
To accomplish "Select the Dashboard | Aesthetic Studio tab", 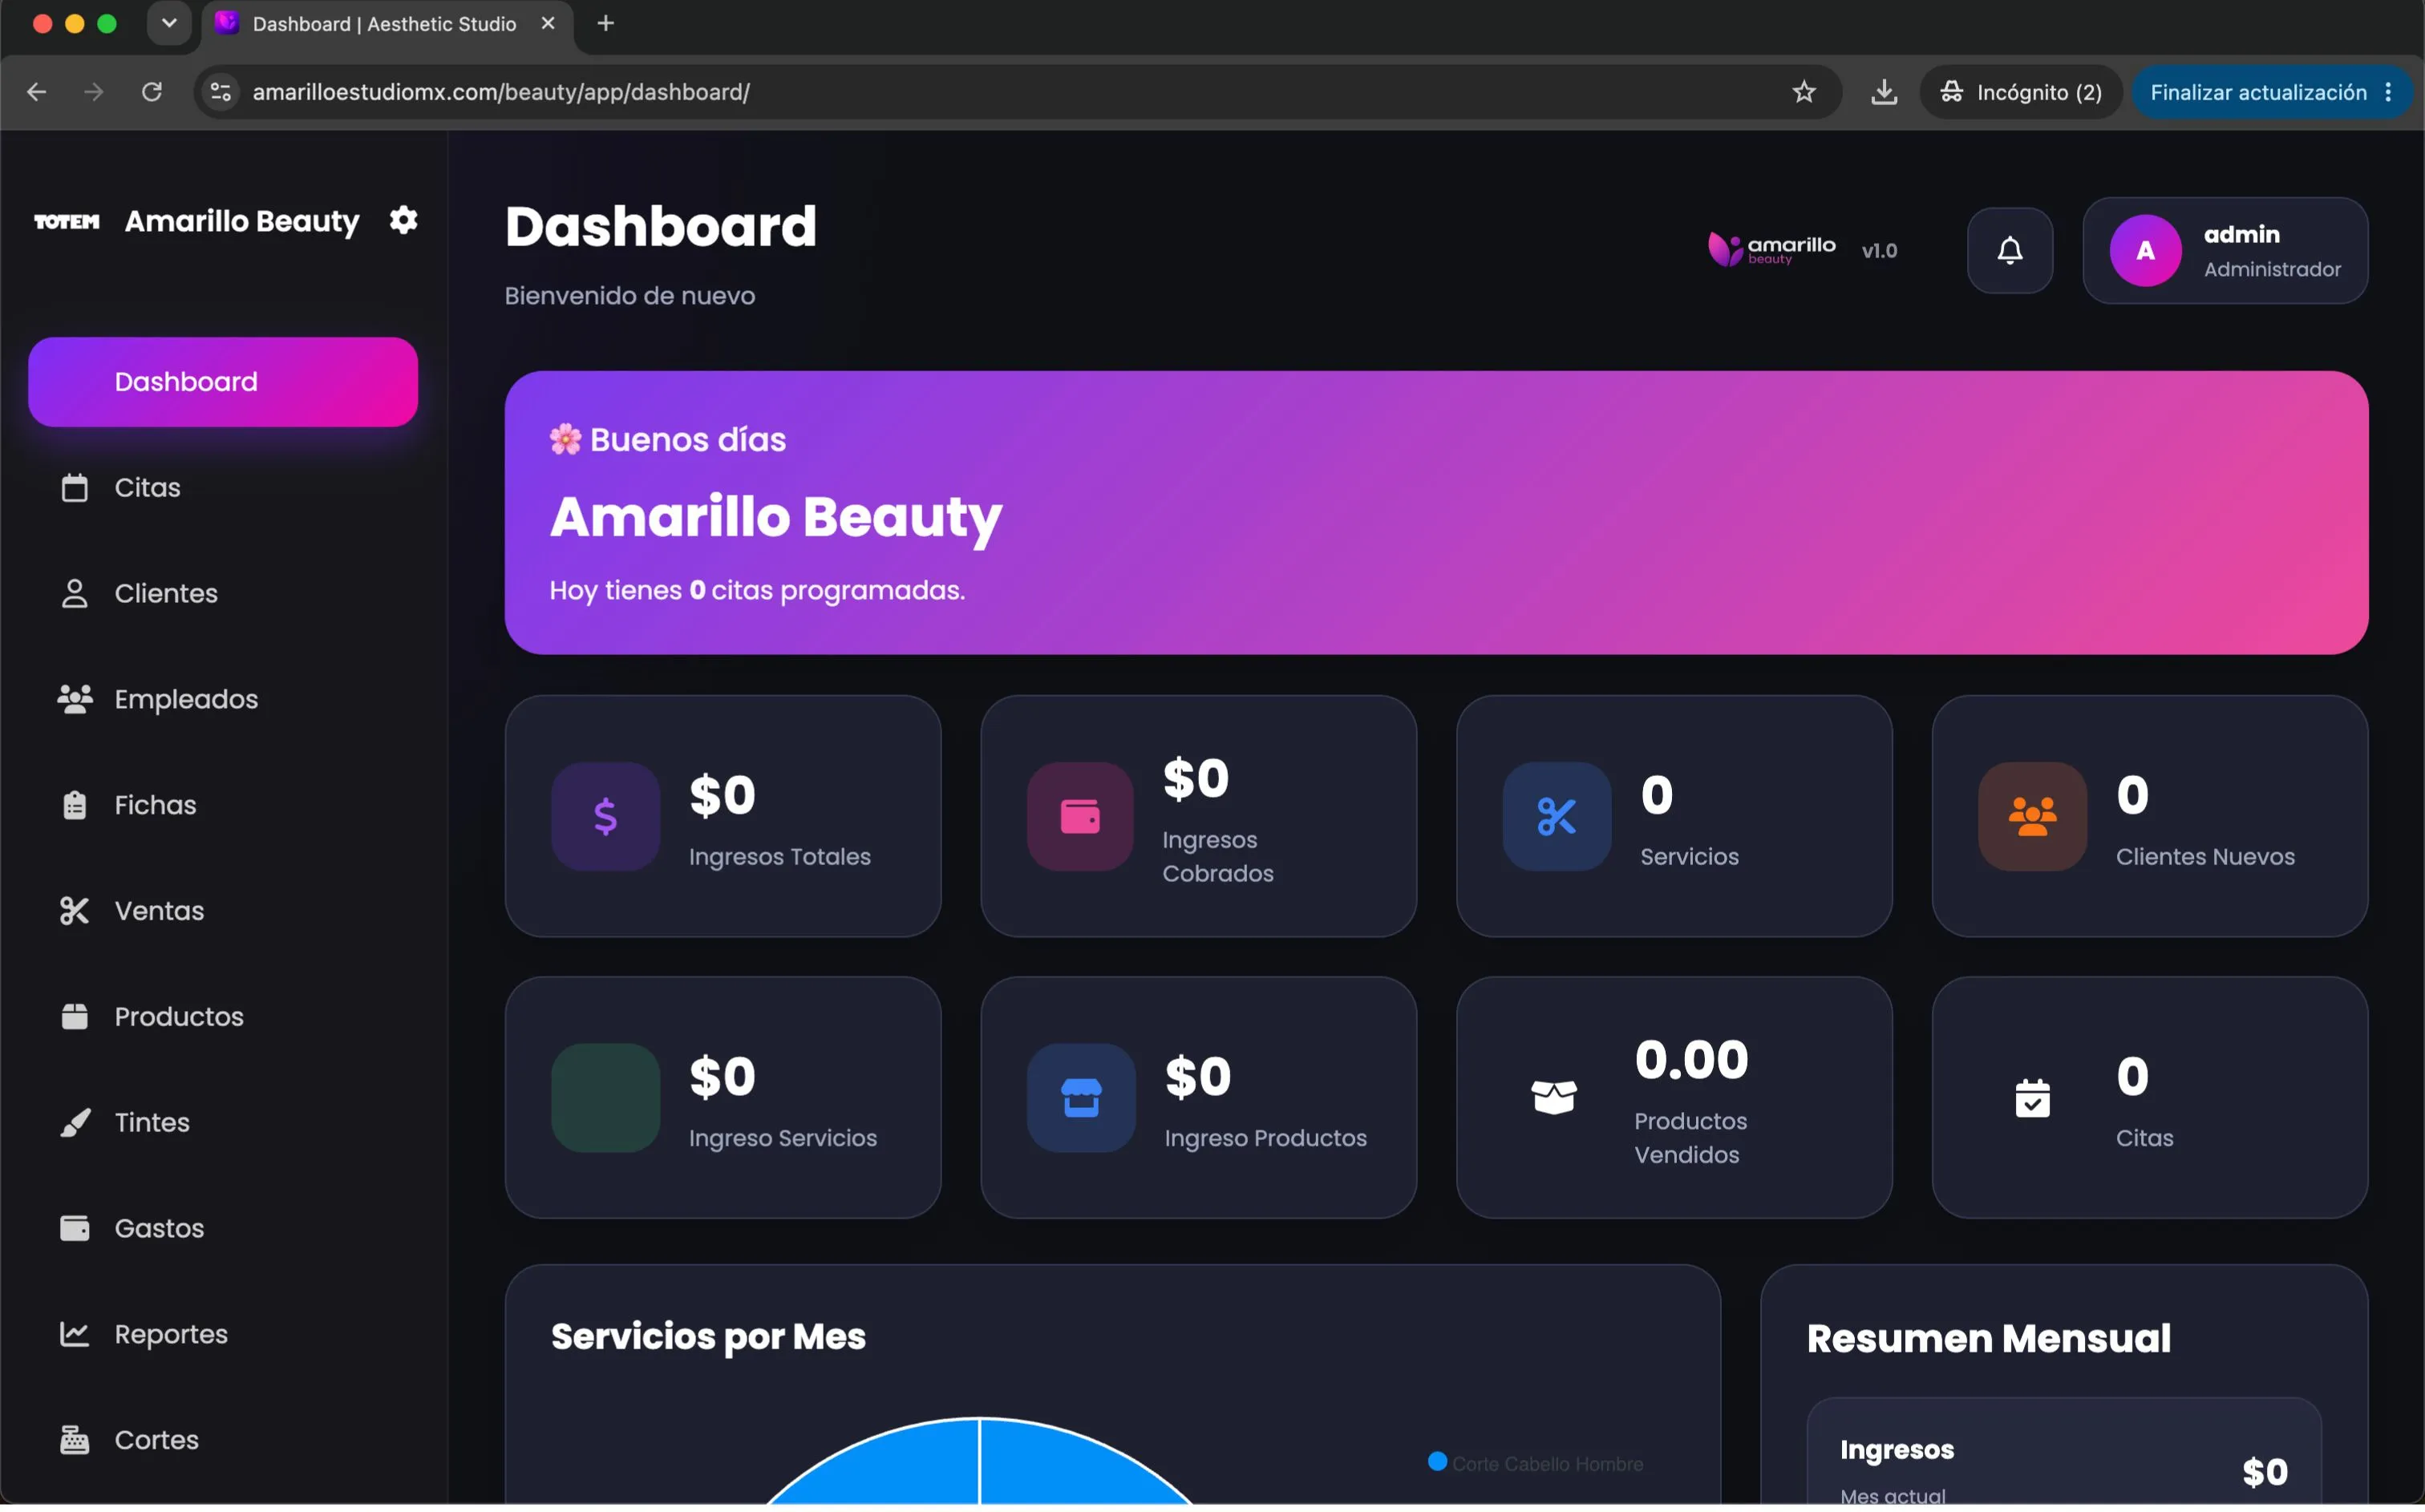I will point(387,24).
